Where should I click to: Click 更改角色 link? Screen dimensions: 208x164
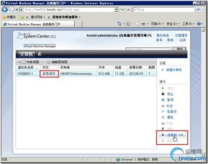[162, 36]
